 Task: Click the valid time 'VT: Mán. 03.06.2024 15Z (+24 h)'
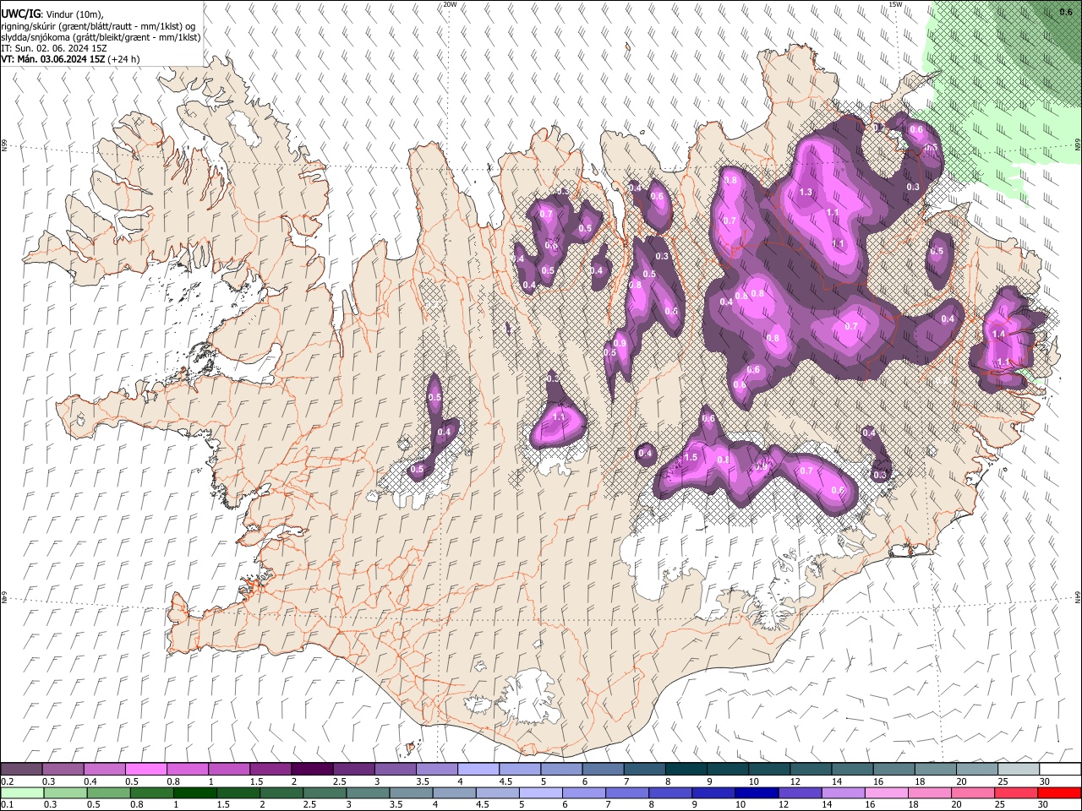coord(71,59)
